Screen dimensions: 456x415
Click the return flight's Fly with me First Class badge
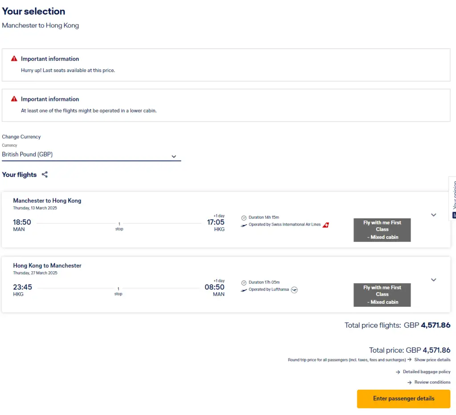[x=382, y=295]
